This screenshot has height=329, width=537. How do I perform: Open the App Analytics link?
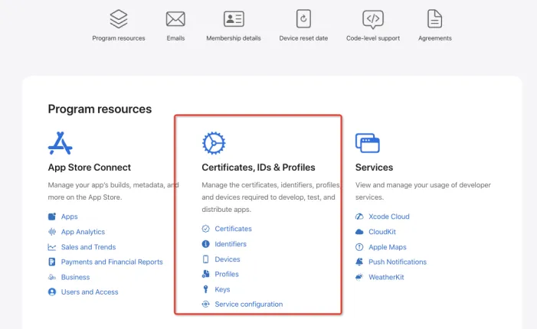(83, 232)
